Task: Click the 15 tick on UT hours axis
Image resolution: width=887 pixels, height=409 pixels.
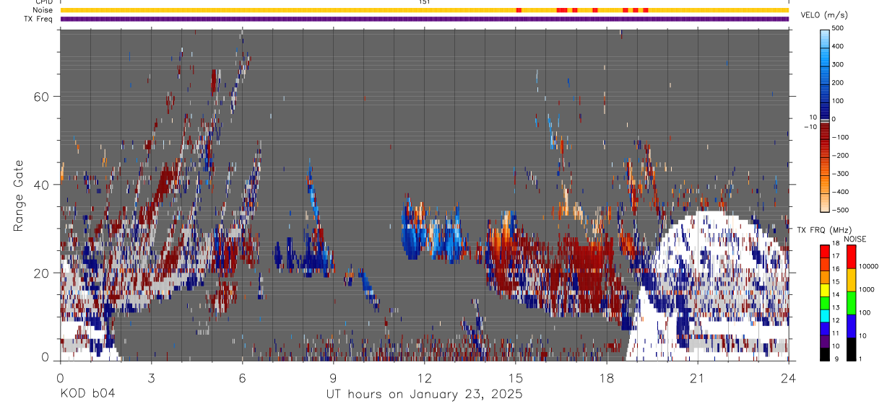Action: tap(515, 377)
